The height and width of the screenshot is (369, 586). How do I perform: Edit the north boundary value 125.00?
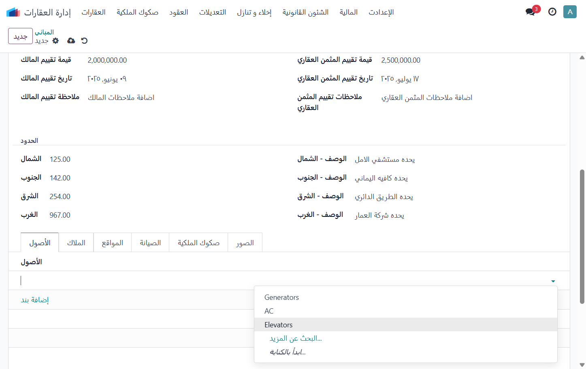[60, 159]
